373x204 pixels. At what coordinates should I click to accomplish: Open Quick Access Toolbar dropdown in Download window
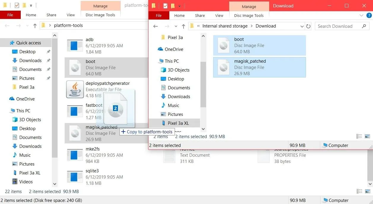(x=179, y=6)
